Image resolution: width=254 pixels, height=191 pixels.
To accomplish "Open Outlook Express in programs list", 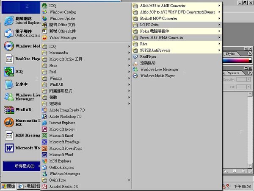I will point(86,168).
